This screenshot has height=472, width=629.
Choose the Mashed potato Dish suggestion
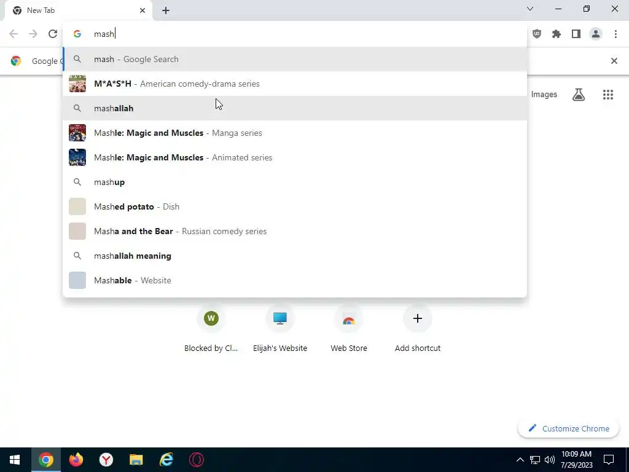[295, 206]
